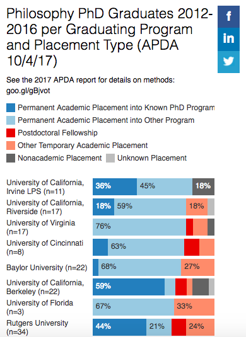Share chart on LinkedIn

(x=228, y=39)
